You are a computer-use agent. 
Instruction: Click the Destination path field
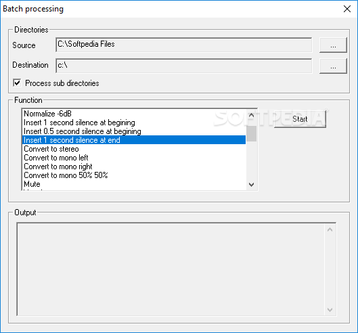pos(184,66)
